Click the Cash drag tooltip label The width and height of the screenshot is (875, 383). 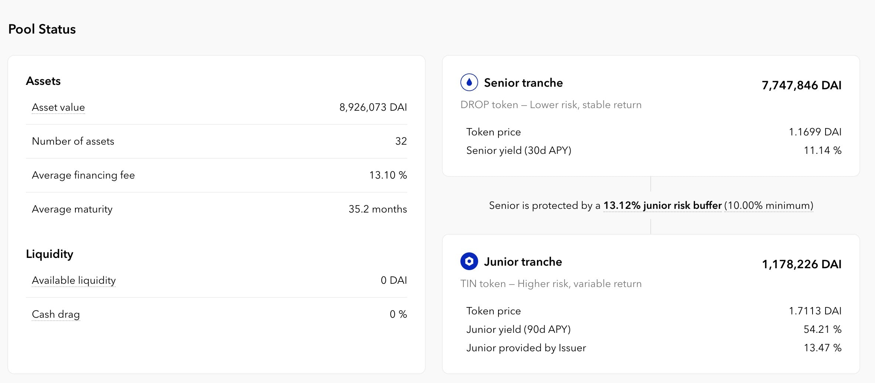click(x=56, y=314)
